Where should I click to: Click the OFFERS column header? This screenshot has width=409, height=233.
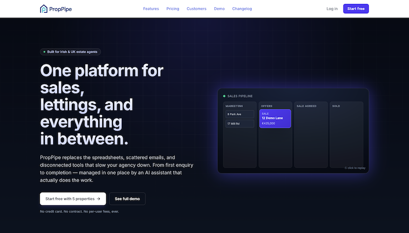pyautogui.click(x=266, y=106)
